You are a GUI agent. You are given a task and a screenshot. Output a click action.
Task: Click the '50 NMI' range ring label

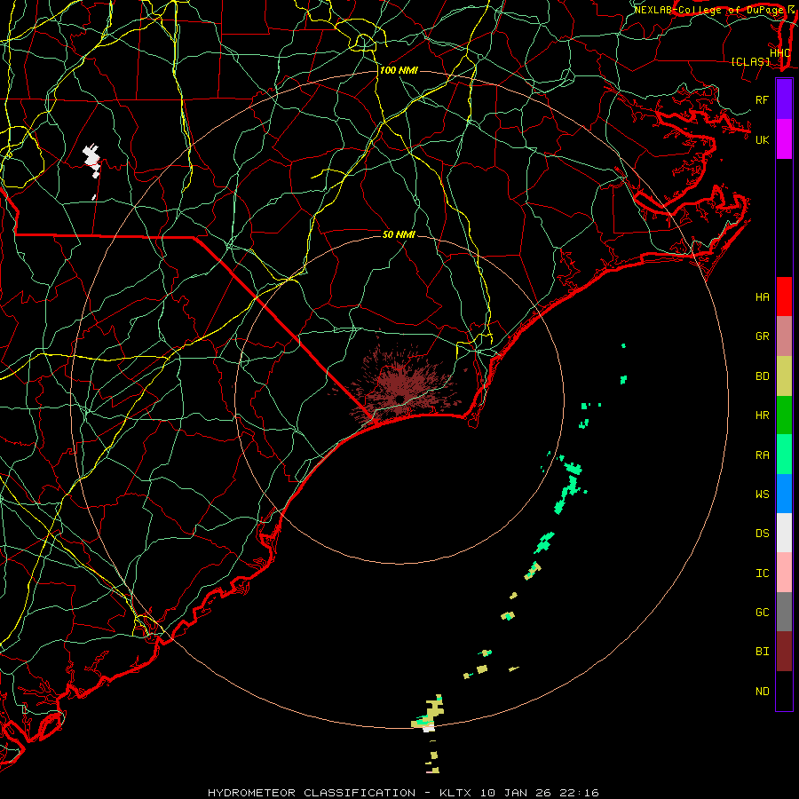(x=399, y=234)
